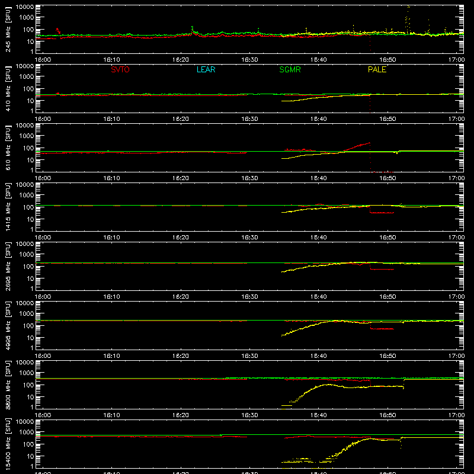Select the 410 MHz [SFU] axis title
474x474 pixels.
pos(8,89)
